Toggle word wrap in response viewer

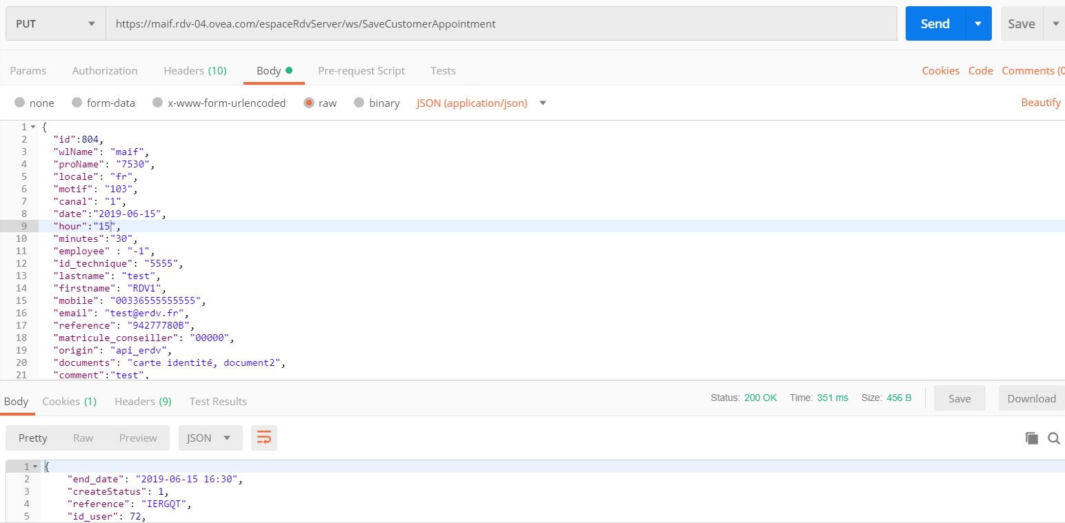tap(264, 438)
